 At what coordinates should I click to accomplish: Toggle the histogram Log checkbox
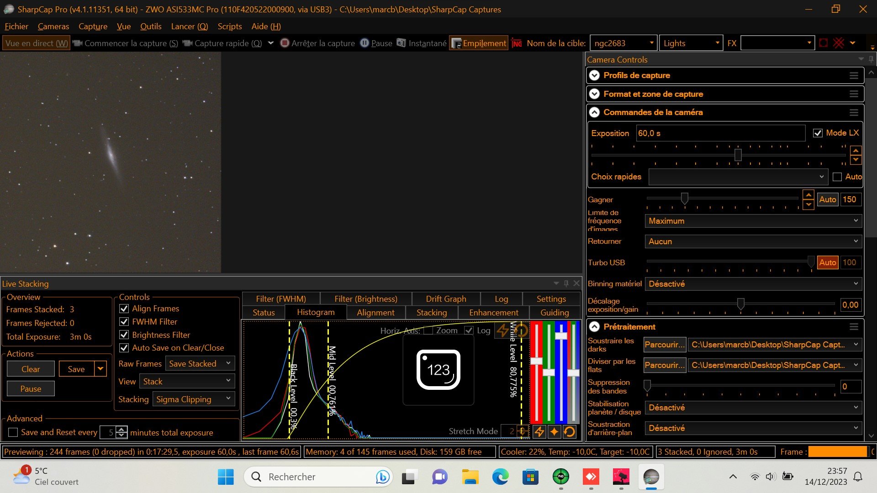coord(469,330)
